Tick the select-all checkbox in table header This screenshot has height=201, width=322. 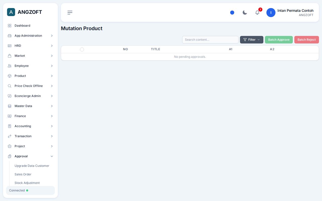[x=82, y=49]
